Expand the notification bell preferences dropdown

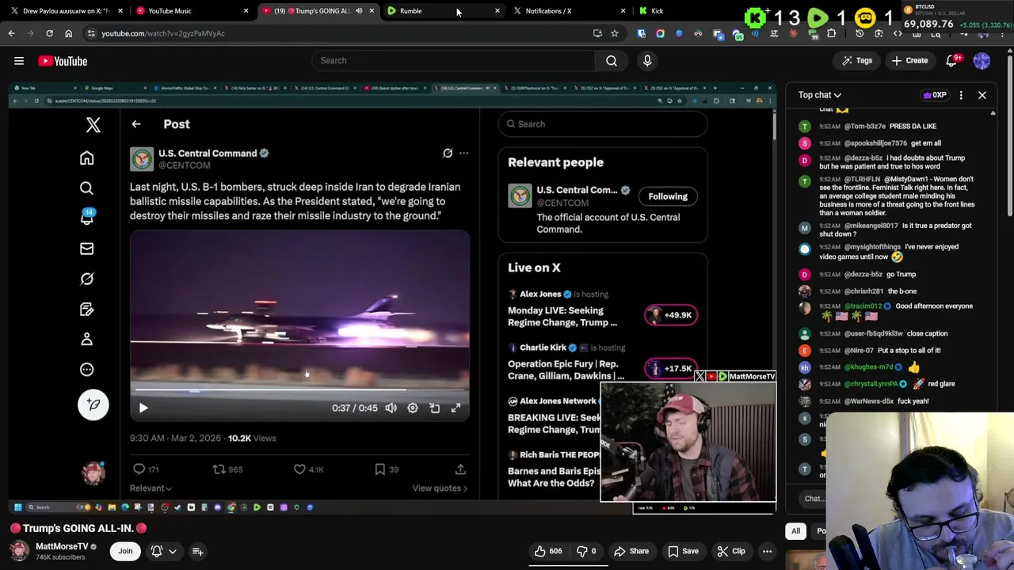click(172, 551)
